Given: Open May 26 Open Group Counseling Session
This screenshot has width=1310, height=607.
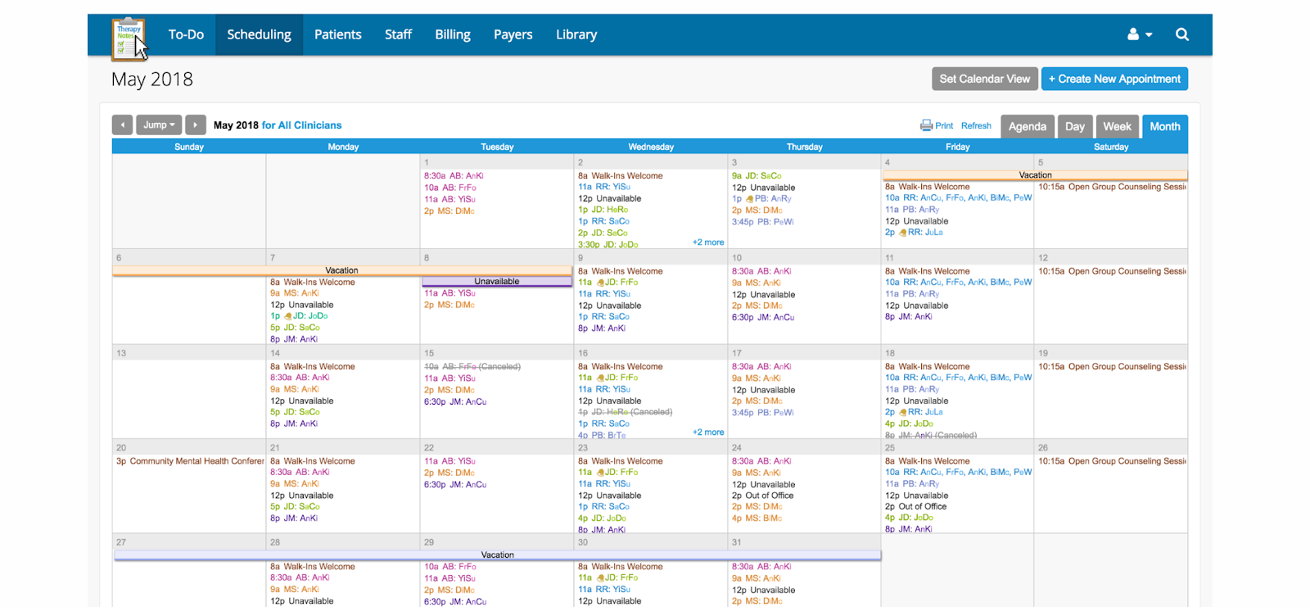Looking at the screenshot, I should (1112, 461).
